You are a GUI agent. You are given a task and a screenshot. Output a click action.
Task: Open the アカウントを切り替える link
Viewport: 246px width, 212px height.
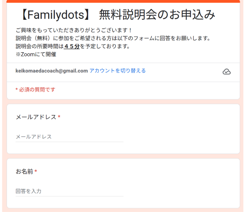coord(117,71)
